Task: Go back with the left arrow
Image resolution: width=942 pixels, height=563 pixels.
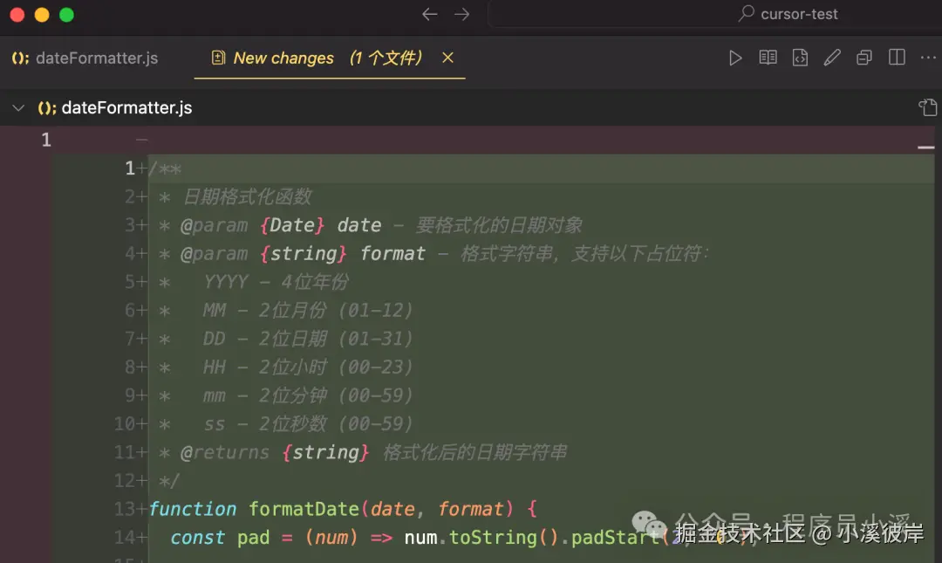Action: point(429,14)
